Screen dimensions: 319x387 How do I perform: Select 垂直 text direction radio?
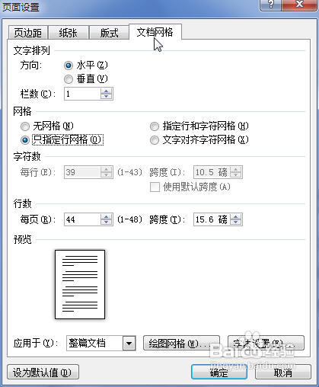[x=69, y=79]
